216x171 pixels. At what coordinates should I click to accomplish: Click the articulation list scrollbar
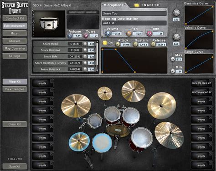point(97,56)
